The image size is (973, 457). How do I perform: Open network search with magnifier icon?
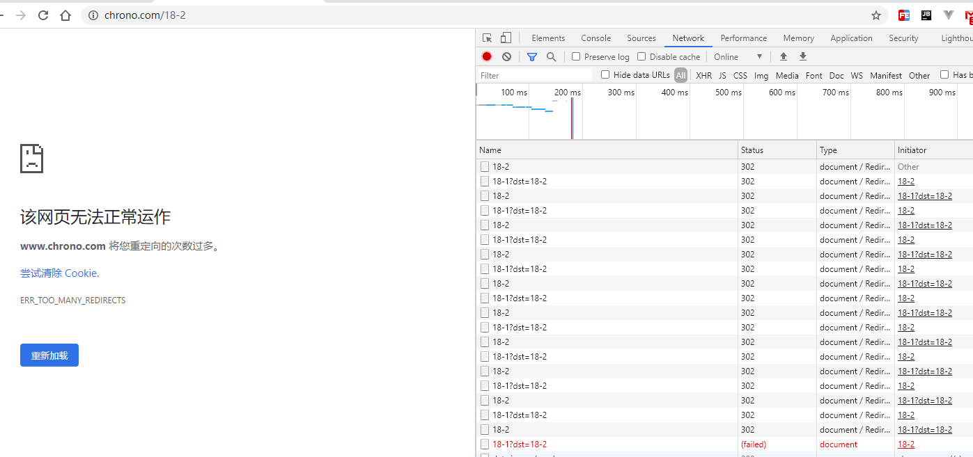552,57
